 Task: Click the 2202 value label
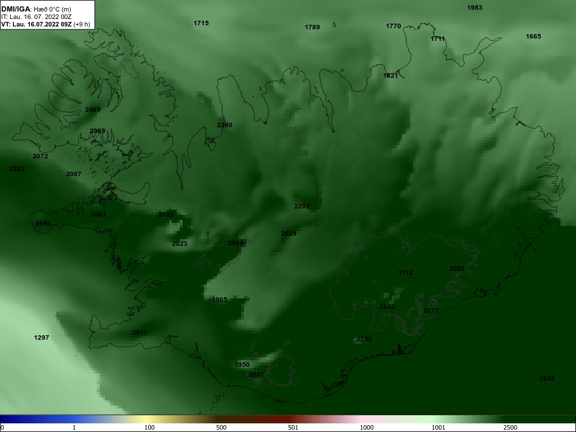(302, 206)
